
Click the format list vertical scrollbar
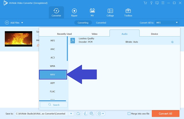click(67, 49)
